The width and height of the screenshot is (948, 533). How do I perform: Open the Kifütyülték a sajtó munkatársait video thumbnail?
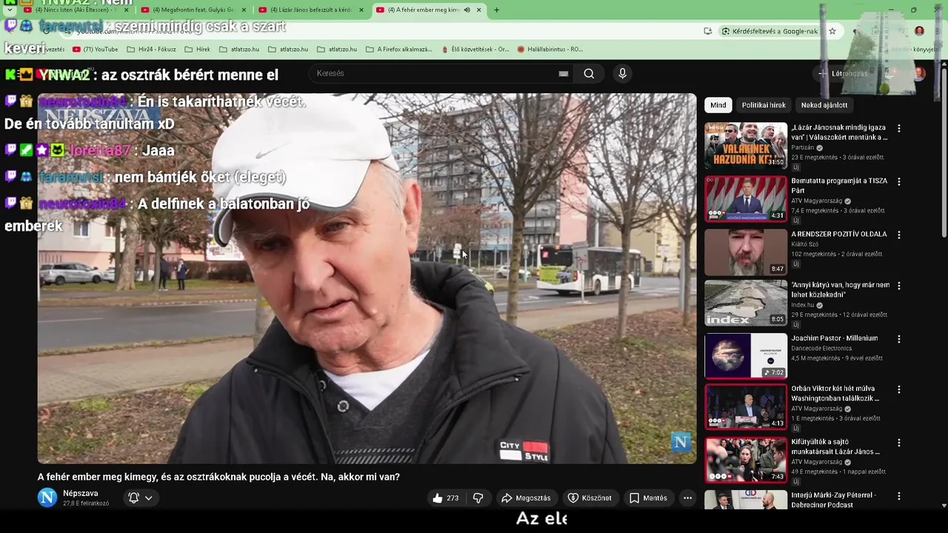coord(746,460)
